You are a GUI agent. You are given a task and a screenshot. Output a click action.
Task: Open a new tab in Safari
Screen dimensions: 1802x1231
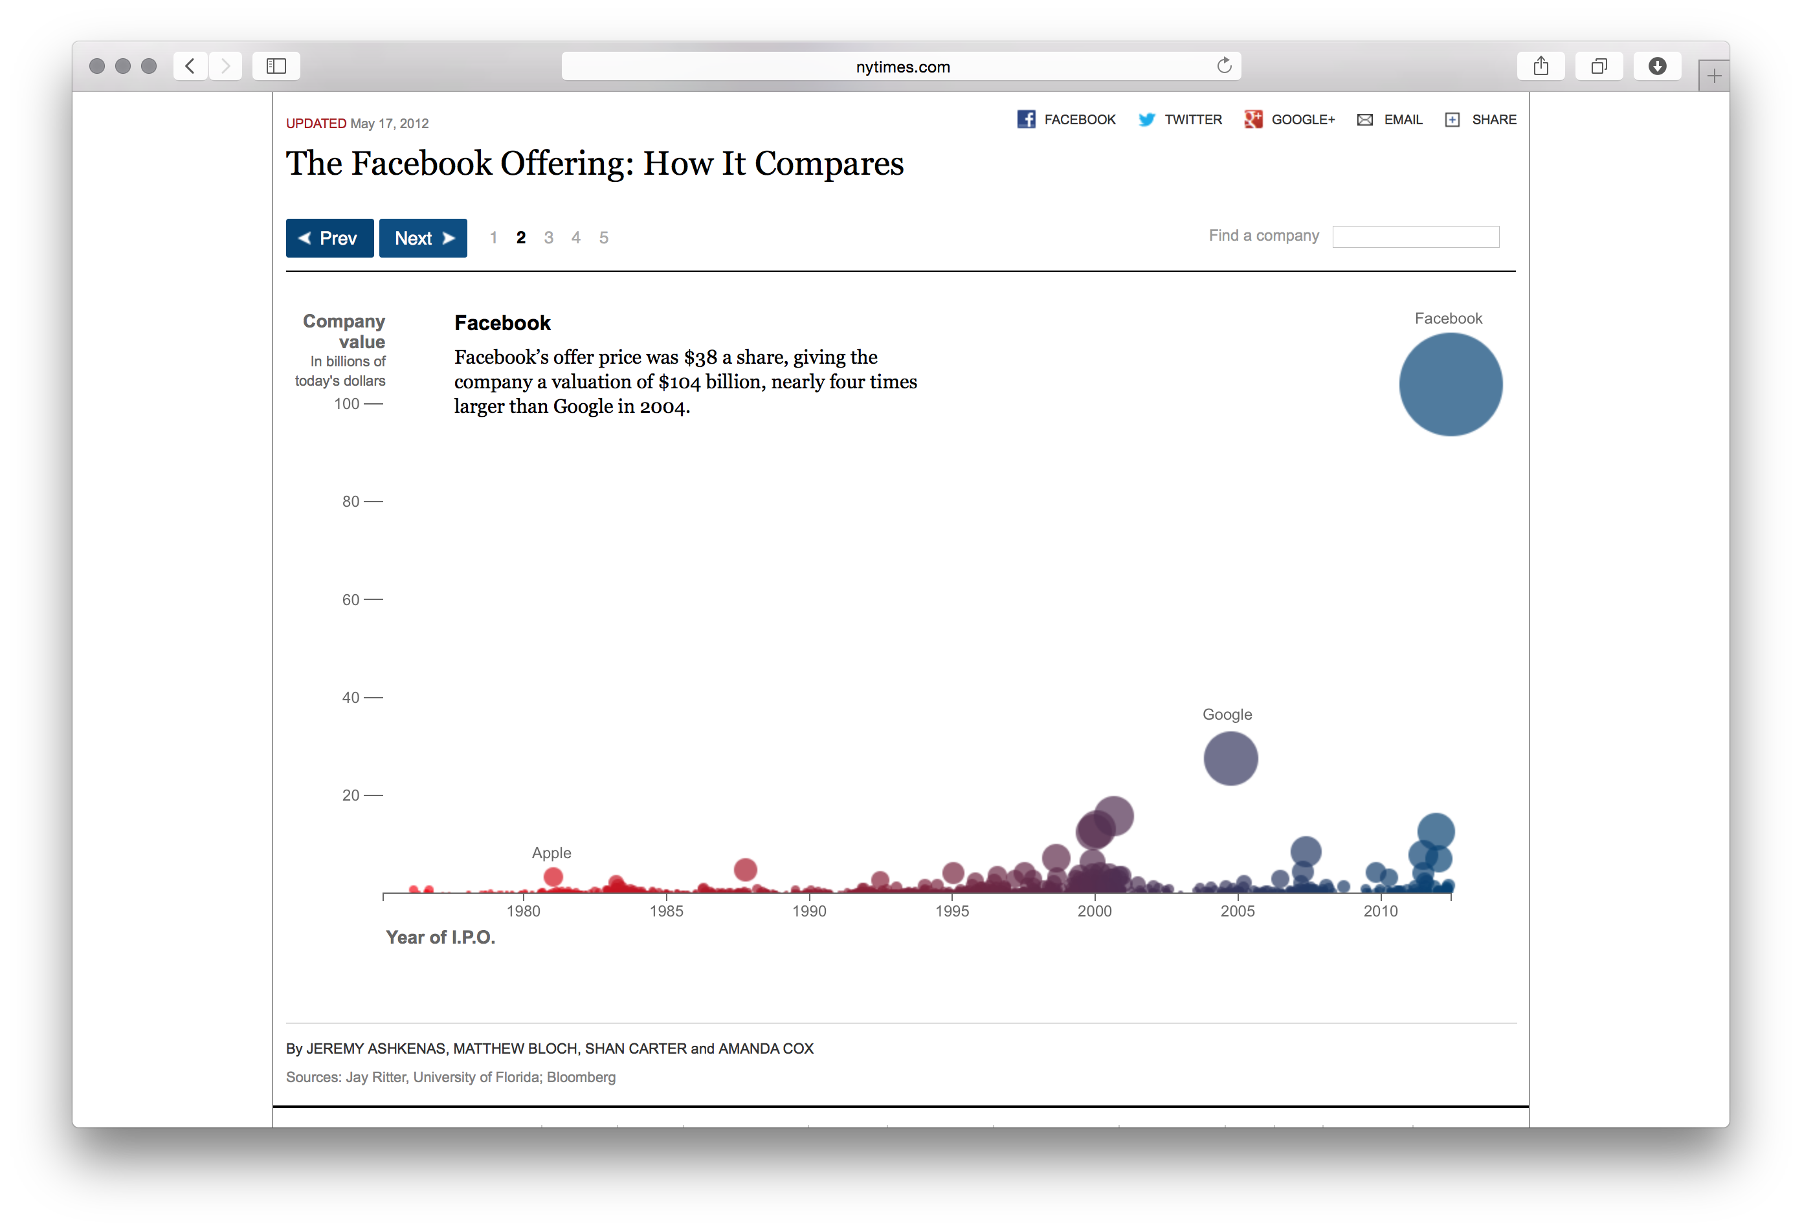point(1713,74)
